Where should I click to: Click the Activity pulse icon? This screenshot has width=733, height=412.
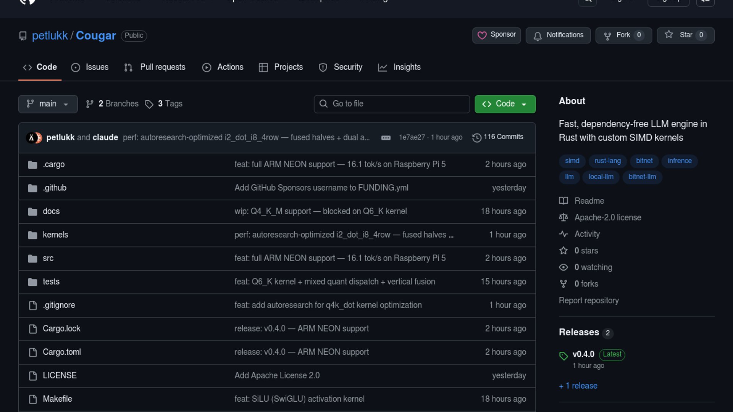(x=563, y=234)
